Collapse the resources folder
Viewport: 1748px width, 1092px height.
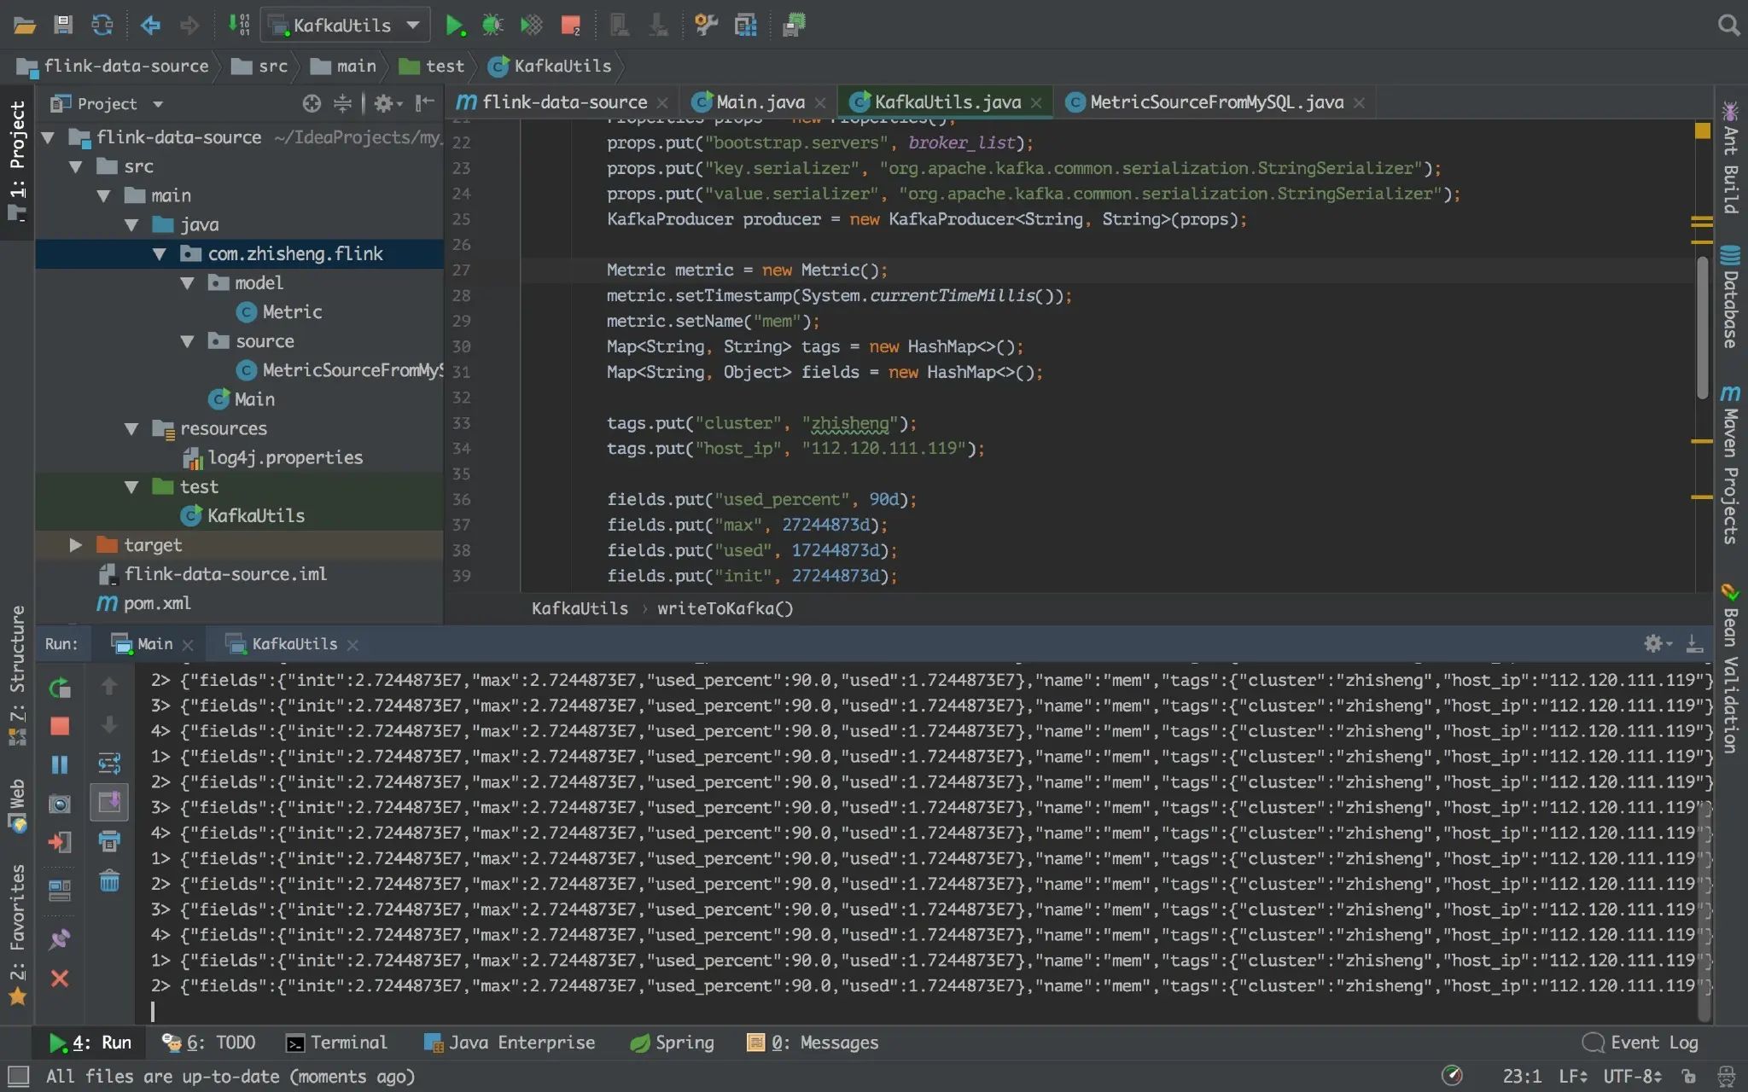click(131, 429)
